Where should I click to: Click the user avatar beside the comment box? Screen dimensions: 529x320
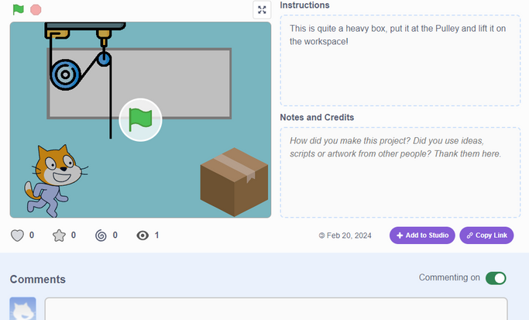click(22, 308)
